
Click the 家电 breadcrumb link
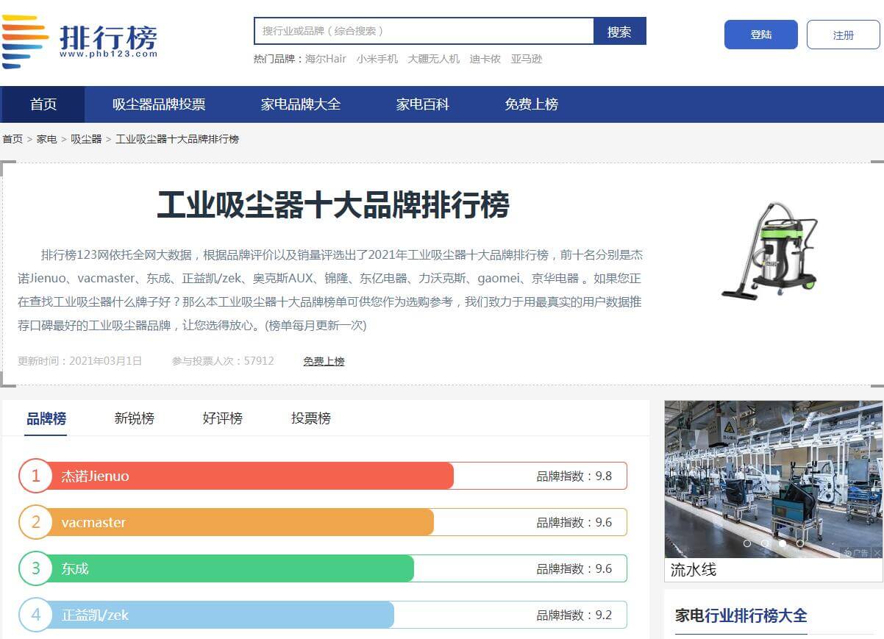47,139
